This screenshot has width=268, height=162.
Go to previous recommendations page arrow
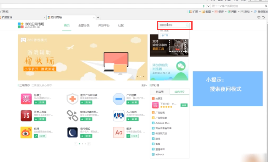pos(76,144)
